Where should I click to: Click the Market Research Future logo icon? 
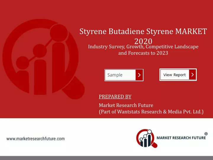[x=147, y=138]
